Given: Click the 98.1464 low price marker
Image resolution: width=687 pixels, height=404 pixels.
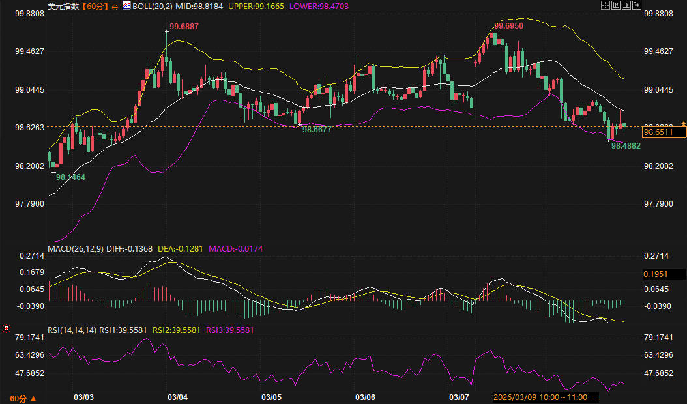Looking at the screenshot, I should [70, 177].
